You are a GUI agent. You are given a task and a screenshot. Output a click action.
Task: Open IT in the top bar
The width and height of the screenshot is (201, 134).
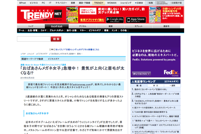click(x=50, y=3)
